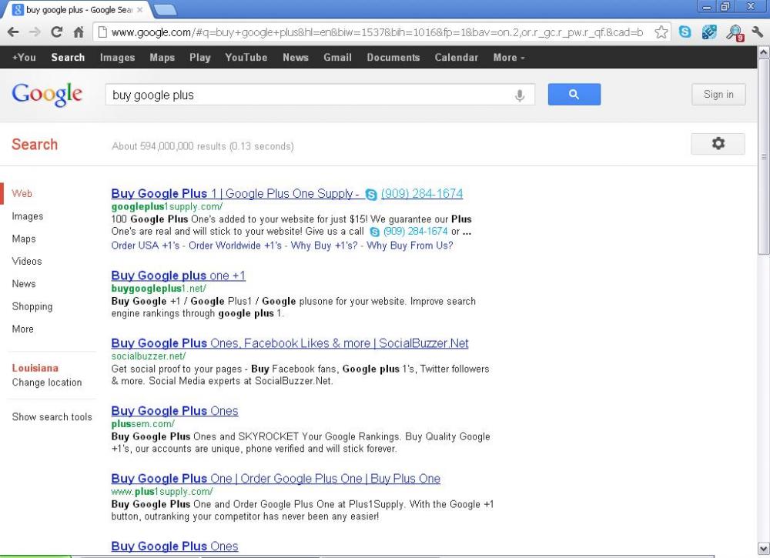Image resolution: width=770 pixels, height=558 pixels.
Task: Open 'Buy Google Plus Ones' plussem.com result
Action: 174,411
